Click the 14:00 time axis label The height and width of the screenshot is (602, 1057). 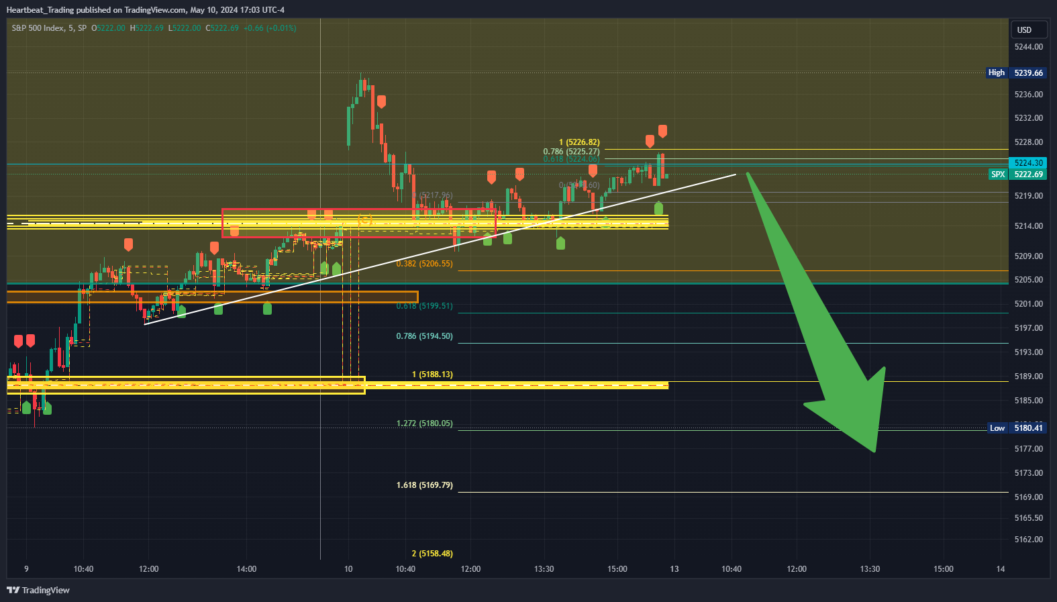(x=246, y=569)
